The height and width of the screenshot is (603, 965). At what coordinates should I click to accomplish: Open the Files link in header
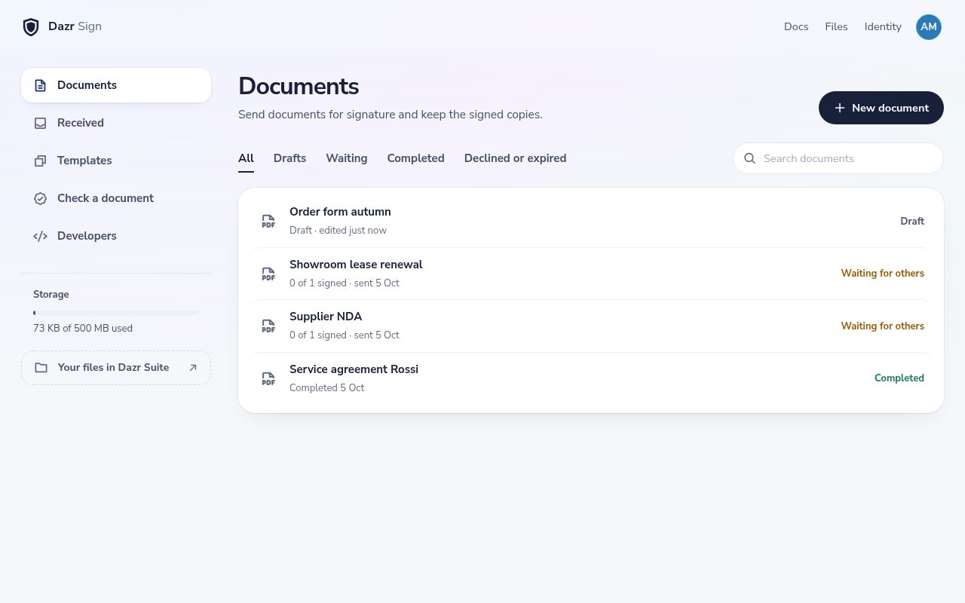pyautogui.click(x=836, y=27)
